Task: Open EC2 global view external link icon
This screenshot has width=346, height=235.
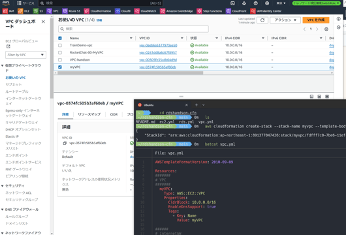Action: coord(8,46)
